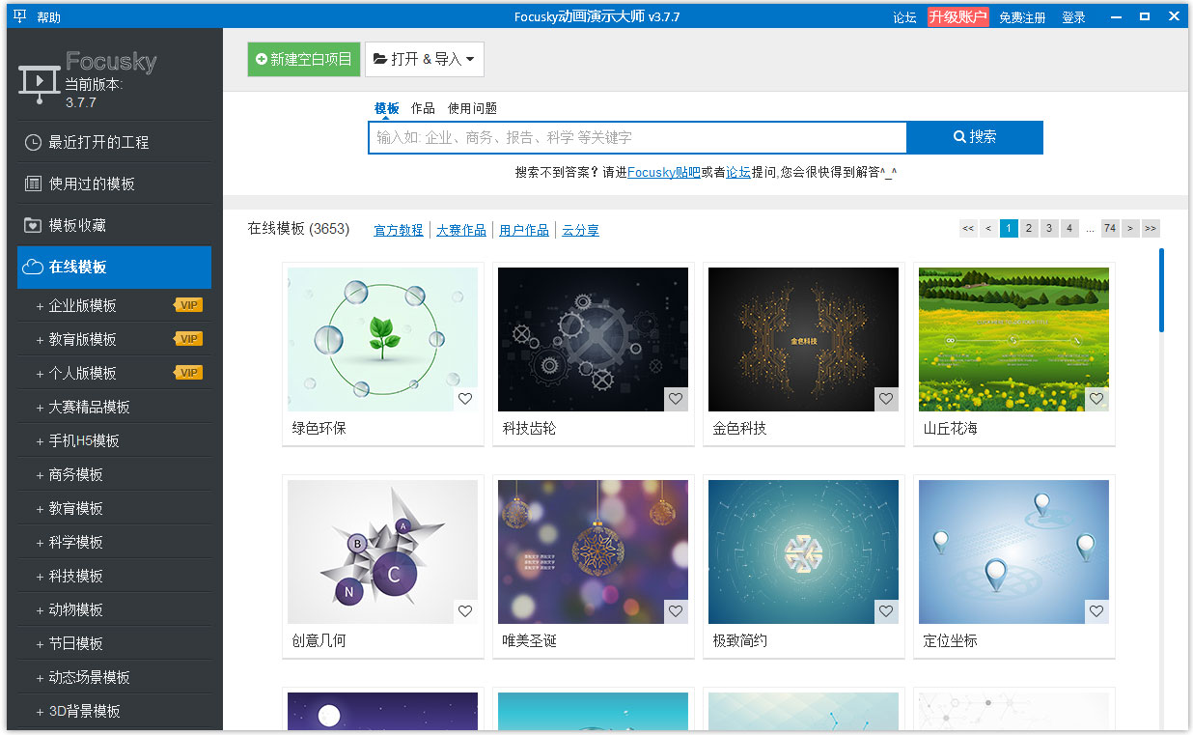
Task: Click heart icon on 金色科技 template
Action: (886, 399)
